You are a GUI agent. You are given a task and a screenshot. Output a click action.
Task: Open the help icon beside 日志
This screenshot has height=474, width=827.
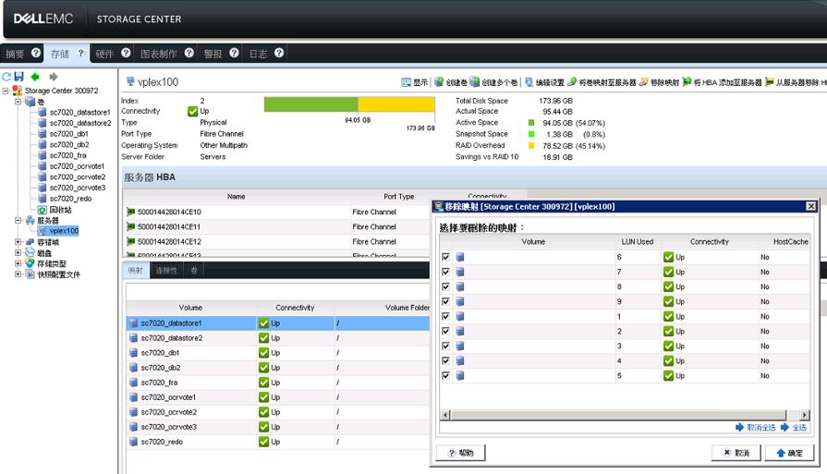click(280, 53)
